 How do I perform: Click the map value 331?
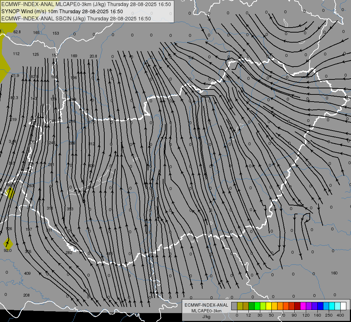[x=49, y=230]
